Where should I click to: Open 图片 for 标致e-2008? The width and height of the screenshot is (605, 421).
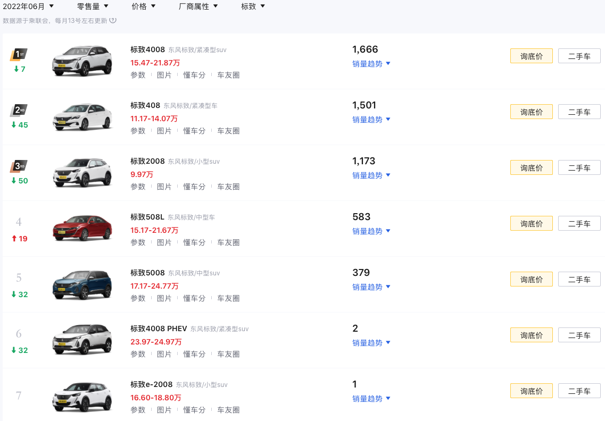pyautogui.click(x=164, y=410)
